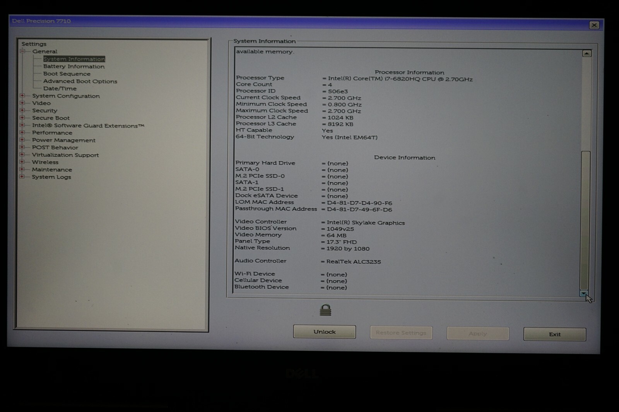This screenshot has width=619, height=412.
Task: Select the Secure Boot label
Action: click(x=51, y=118)
